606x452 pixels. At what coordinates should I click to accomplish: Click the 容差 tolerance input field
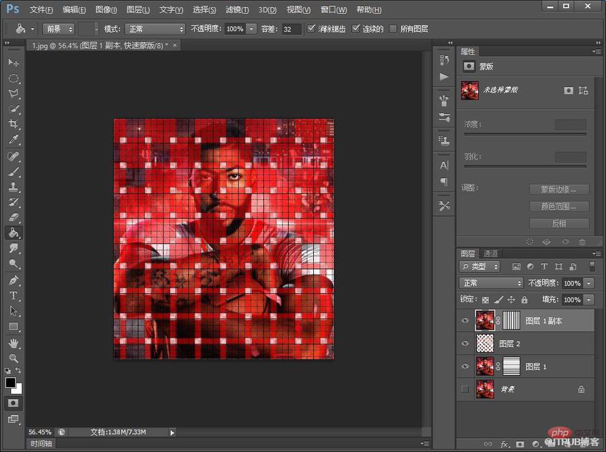(291, 29)
